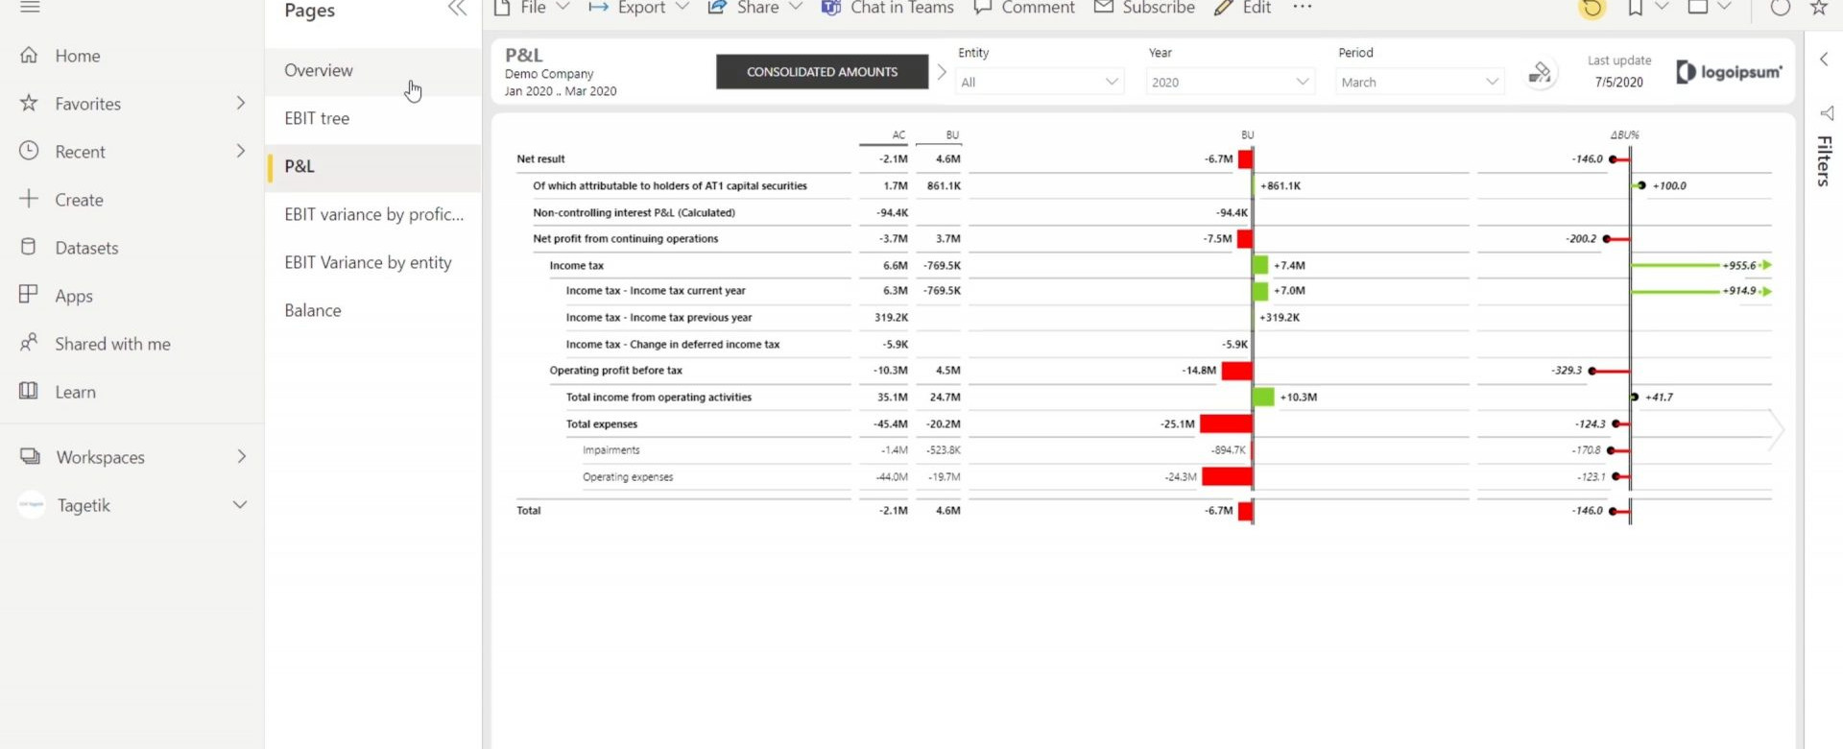
Task: Toggle the hamburger navigation menu
Action: [x=30, y=8]
